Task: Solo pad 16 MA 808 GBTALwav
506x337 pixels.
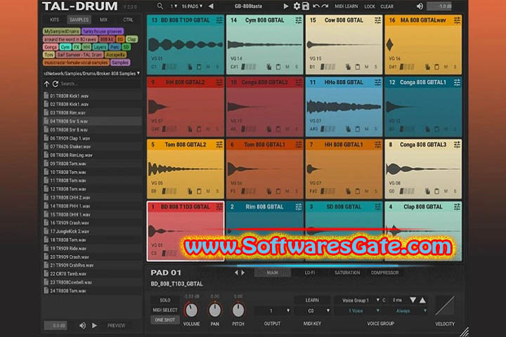Action: point(455,67)
